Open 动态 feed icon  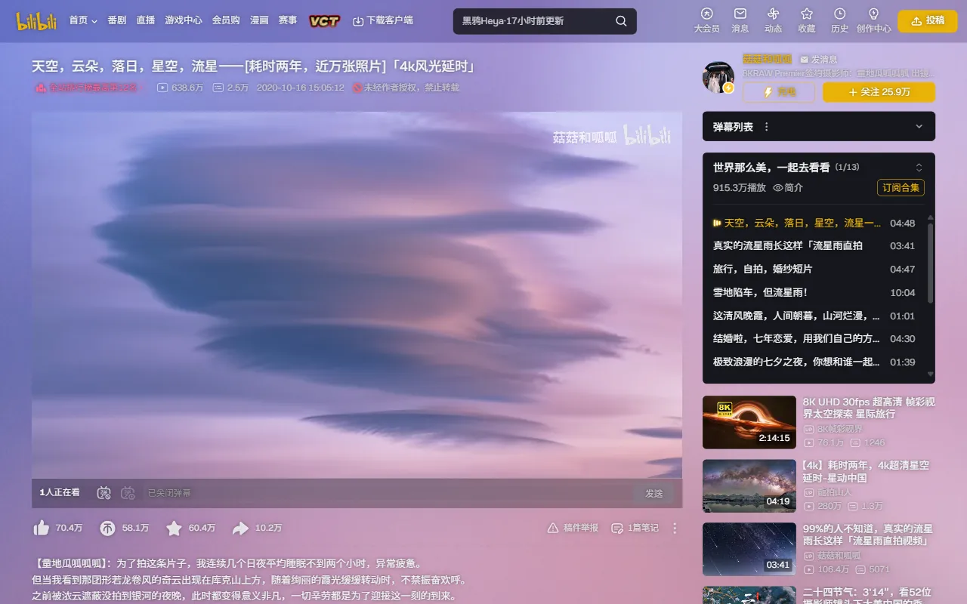point(773,20)
